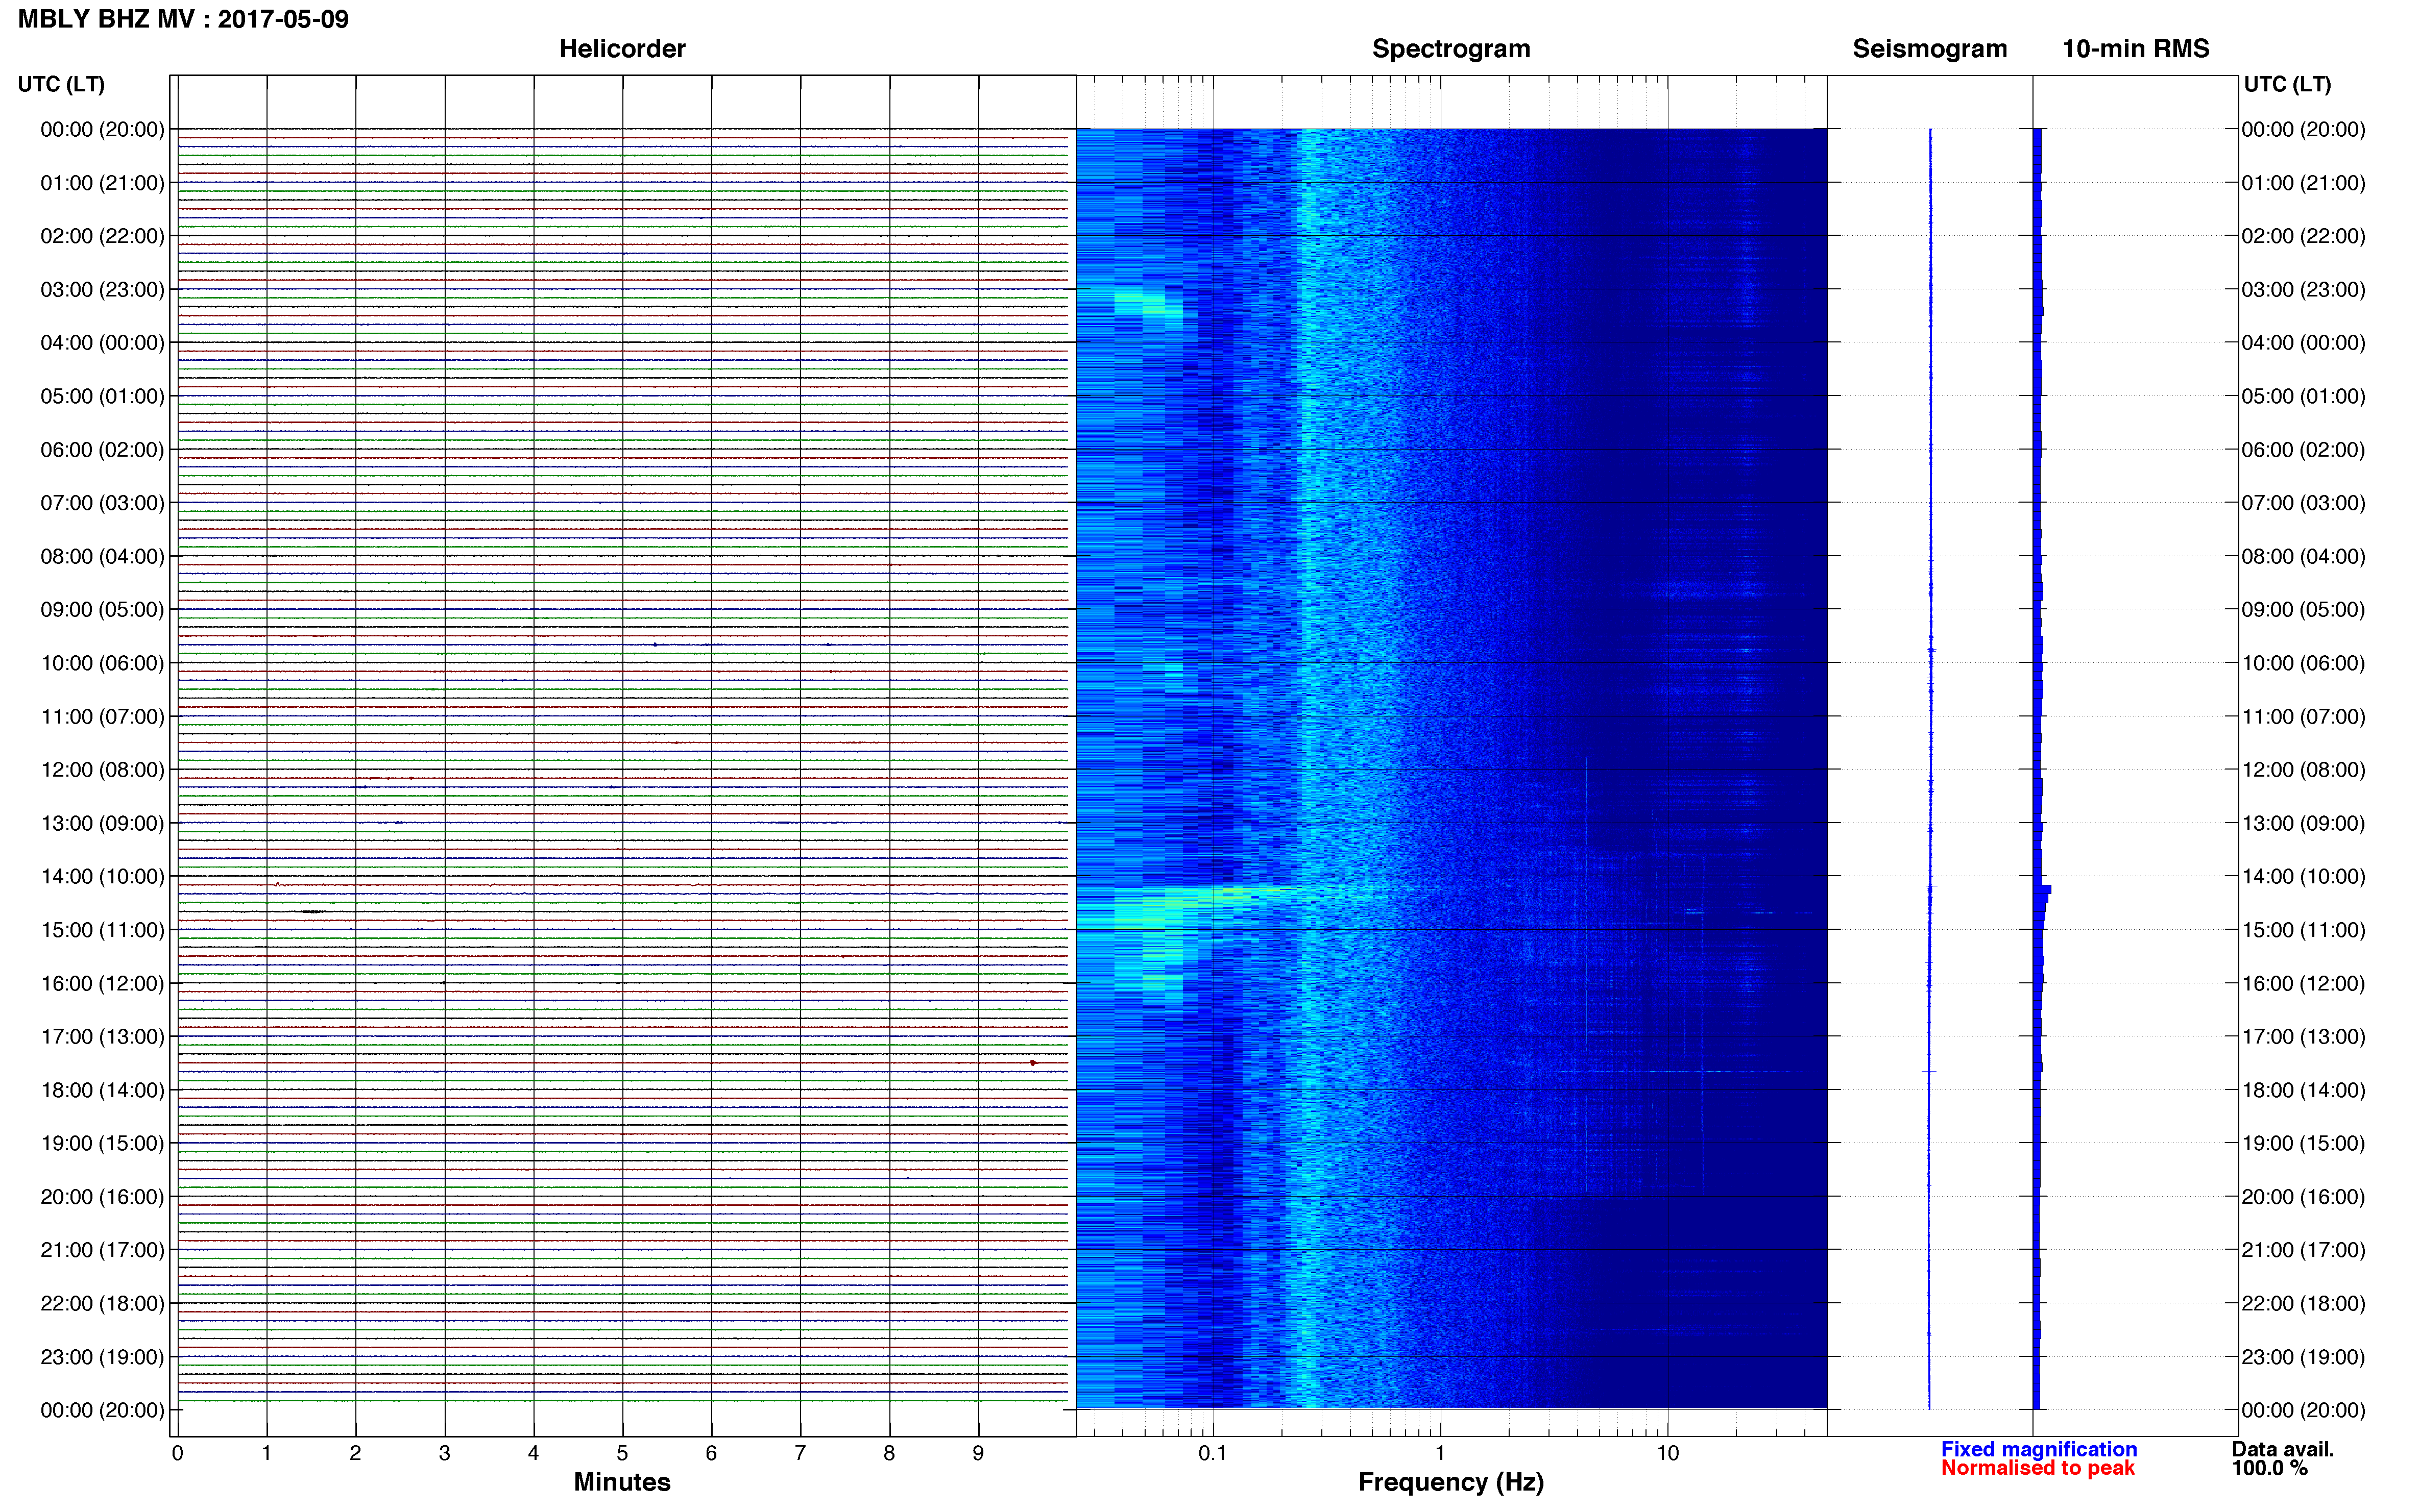The height and width of the screenshot is (1512, 2420).
Task: Click the 'Normalised to peak' legend text
Action: [x=2038, y=1468]
